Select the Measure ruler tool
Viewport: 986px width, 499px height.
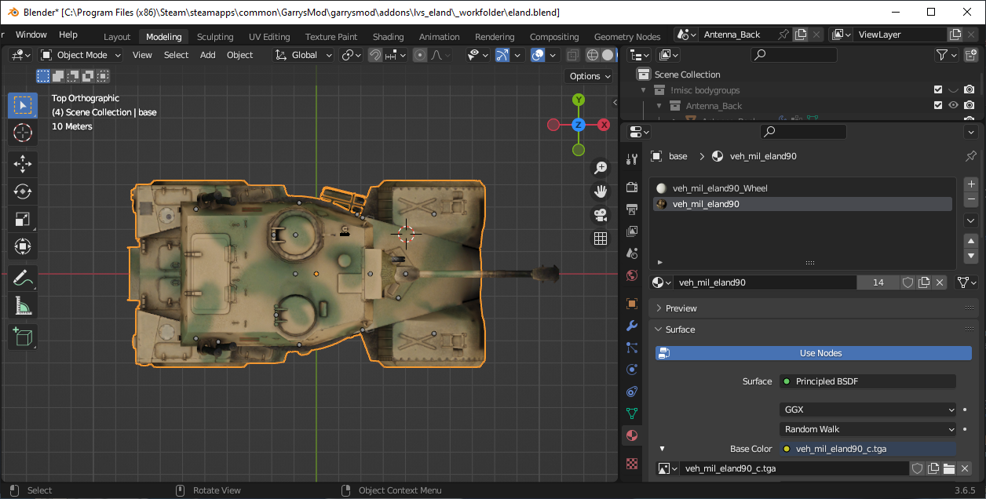point(23,306)
